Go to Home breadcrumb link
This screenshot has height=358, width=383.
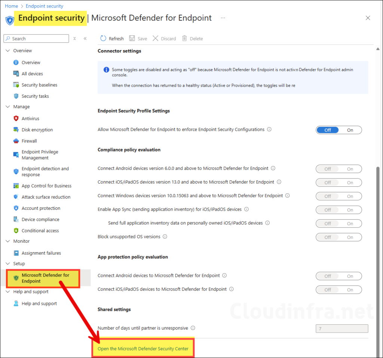[11, 6]
